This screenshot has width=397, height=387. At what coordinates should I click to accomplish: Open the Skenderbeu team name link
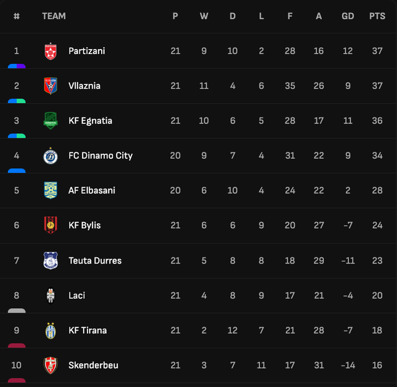pos(93,365)
